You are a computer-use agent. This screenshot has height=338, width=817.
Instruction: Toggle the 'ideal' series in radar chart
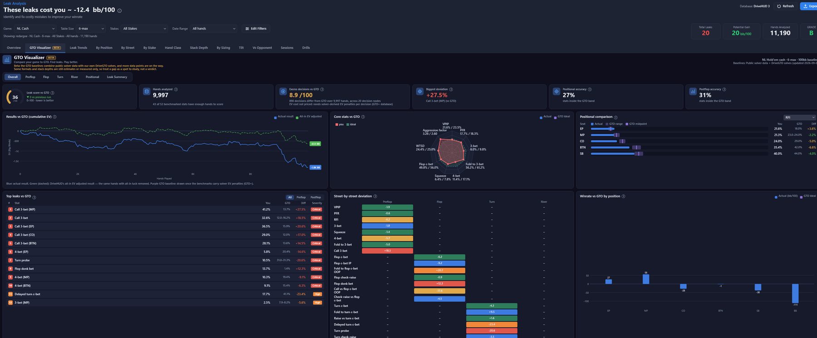click(x=351, y=124)
